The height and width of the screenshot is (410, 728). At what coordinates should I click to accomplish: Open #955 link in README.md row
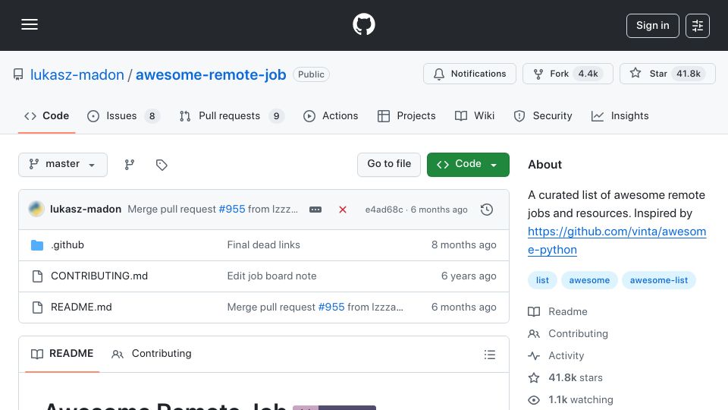coord(331,307)
